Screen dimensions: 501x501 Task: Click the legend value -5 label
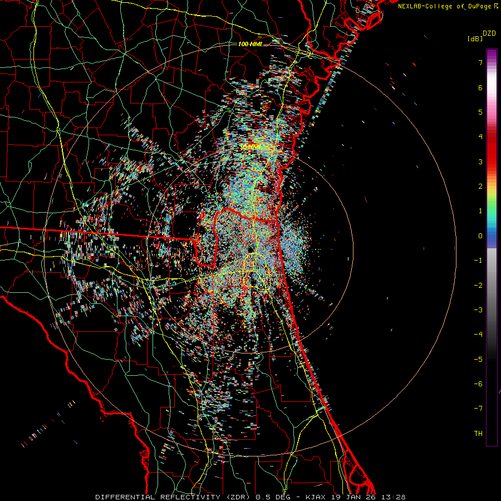(x=478, y=360)
